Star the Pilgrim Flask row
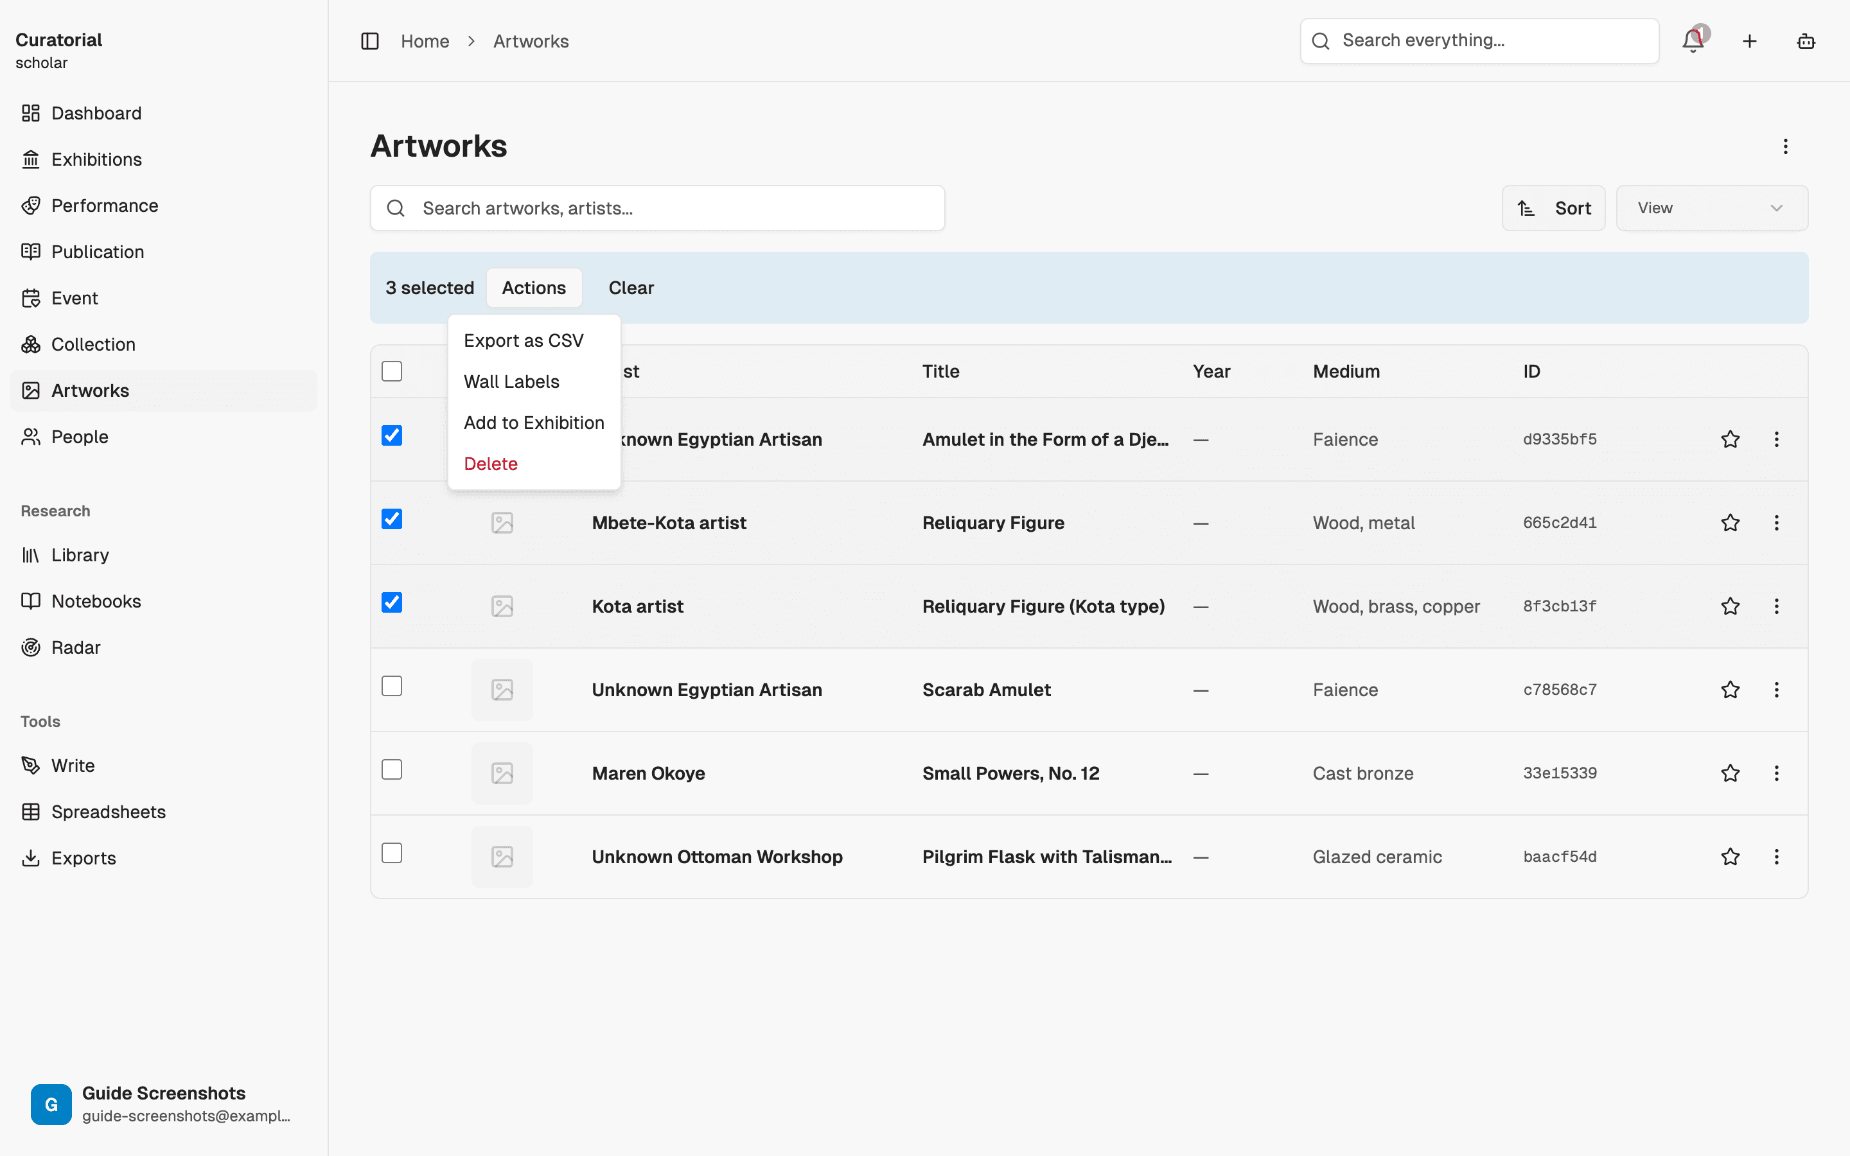 tap(1731, 856)
